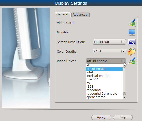The height and width of the screenshot is (121, 142).
Task: Click the Video Card icon
Action: click(x=132, y=23)
